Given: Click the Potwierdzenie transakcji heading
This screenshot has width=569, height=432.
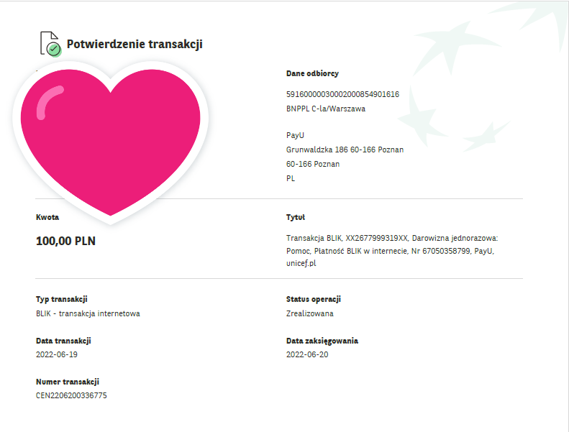Looking at the screenshot, I should tap(135, 45).
